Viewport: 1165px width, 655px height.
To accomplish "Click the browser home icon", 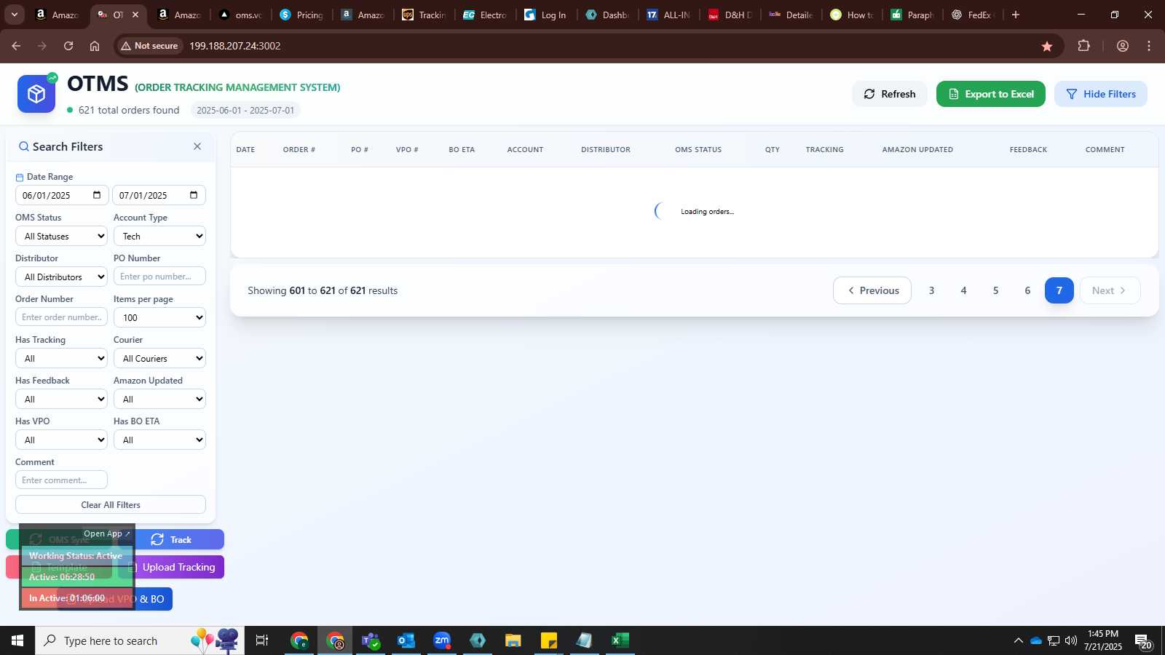I will click(x=95, y=46).
